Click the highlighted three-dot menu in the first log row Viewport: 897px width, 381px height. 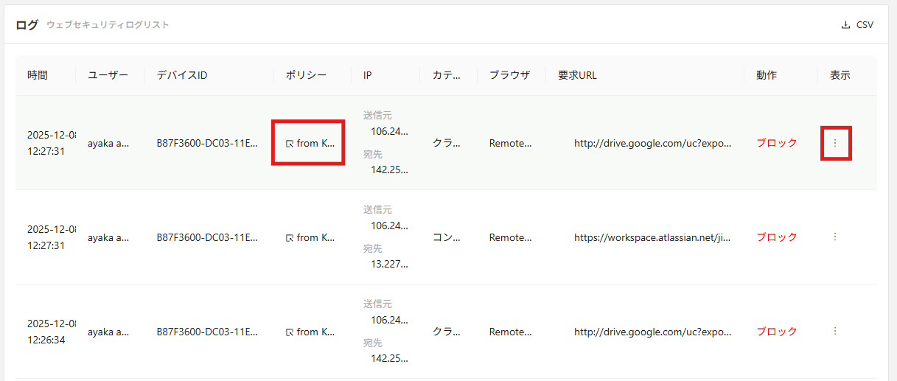pyautogui.click(x=835, y=143)
